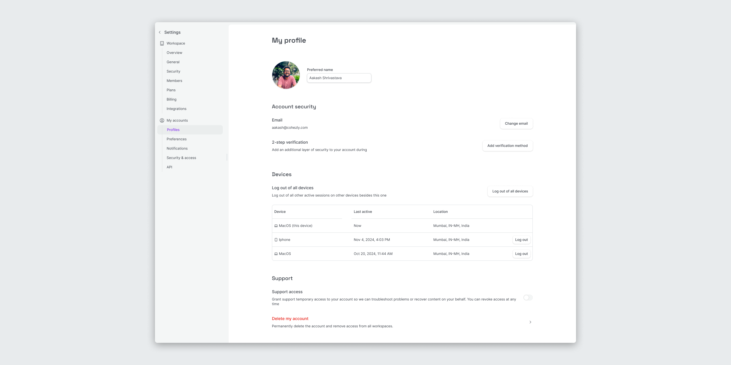Screen dimensions: 731x365
Task: Click the Workspace icon in the sidebar
Action: (x=162, y=43)
